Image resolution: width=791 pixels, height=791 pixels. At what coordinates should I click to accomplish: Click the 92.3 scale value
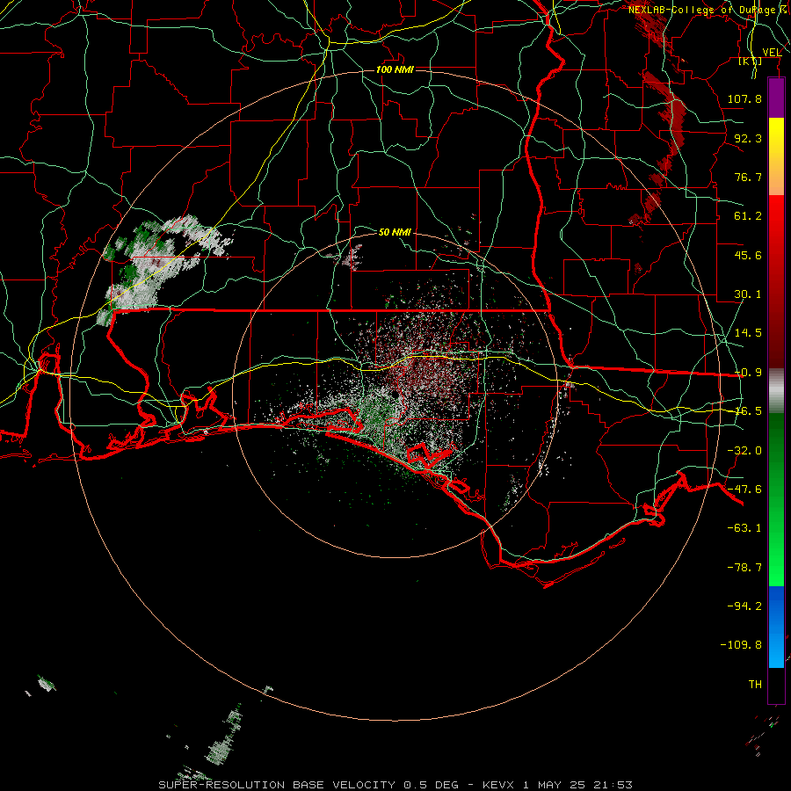(748, 138)
